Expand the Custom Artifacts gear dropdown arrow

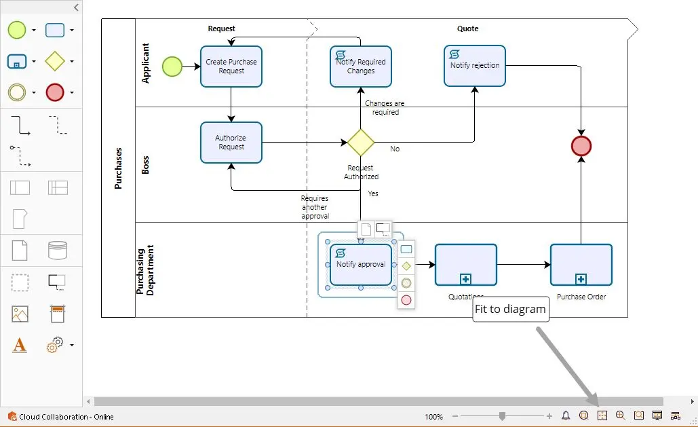click(72, 345)
